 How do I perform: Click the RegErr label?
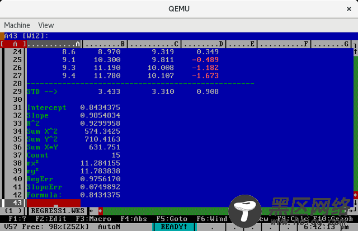click(40, 179)
